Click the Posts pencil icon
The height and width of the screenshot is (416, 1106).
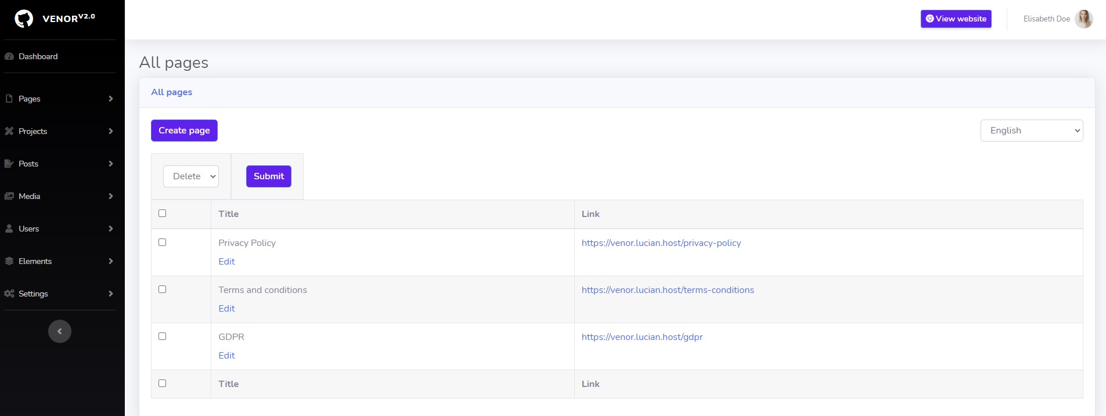[9, 164]
